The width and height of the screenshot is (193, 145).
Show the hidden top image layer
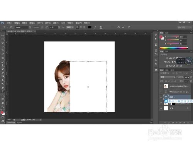[161, 86]
